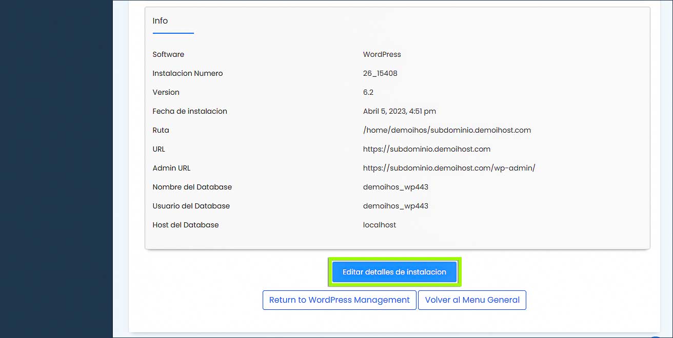Click the site URL https://subdominio.demoihost.com
The width and height of the screenshot is (673, 338).
[426, 149]
